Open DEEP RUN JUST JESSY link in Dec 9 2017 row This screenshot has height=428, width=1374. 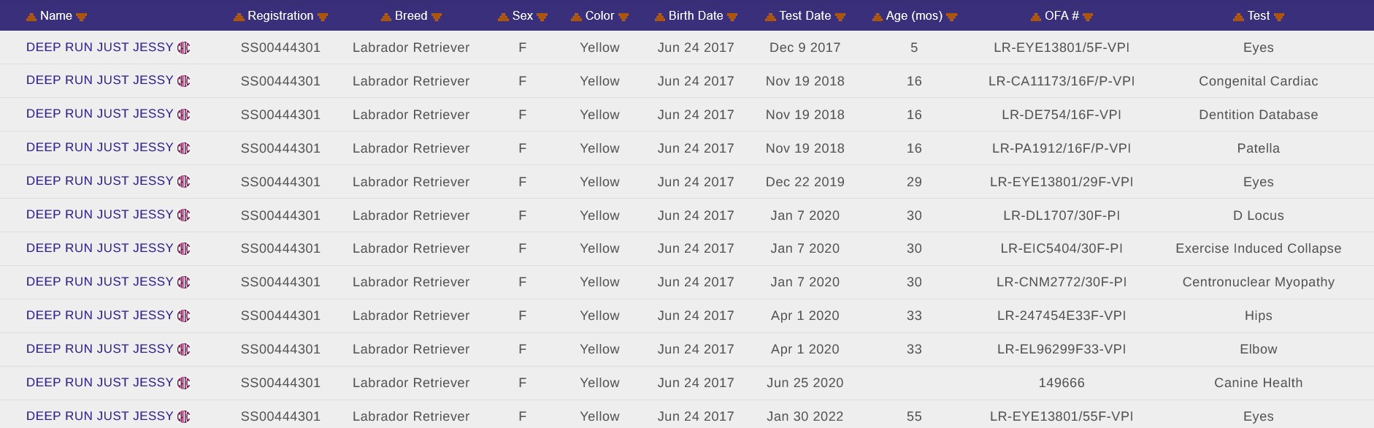click(100, 47)
